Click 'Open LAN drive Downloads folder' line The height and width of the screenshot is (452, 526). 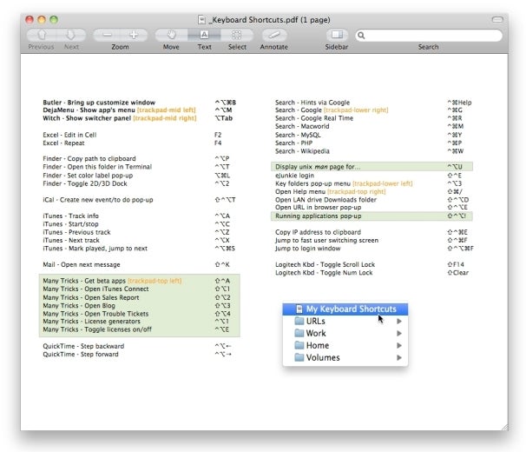click(325, 200)
